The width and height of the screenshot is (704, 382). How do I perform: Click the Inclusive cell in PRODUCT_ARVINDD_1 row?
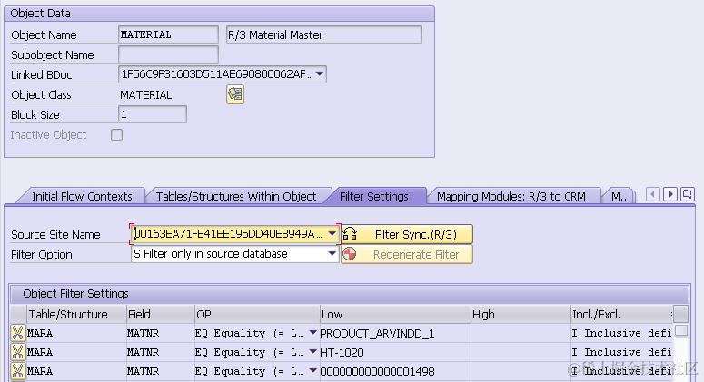point(621,333)
